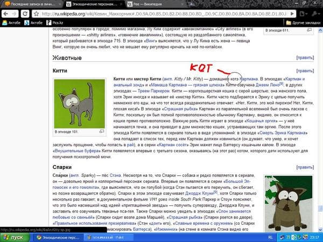Open «Внушительные буфера» link
The width and height of the screenshot is (323, 242).
point(76,151)
